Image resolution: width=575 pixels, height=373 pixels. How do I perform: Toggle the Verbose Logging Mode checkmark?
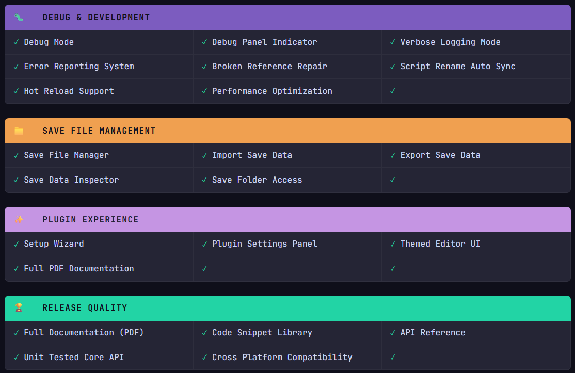(x=392, y=42)
